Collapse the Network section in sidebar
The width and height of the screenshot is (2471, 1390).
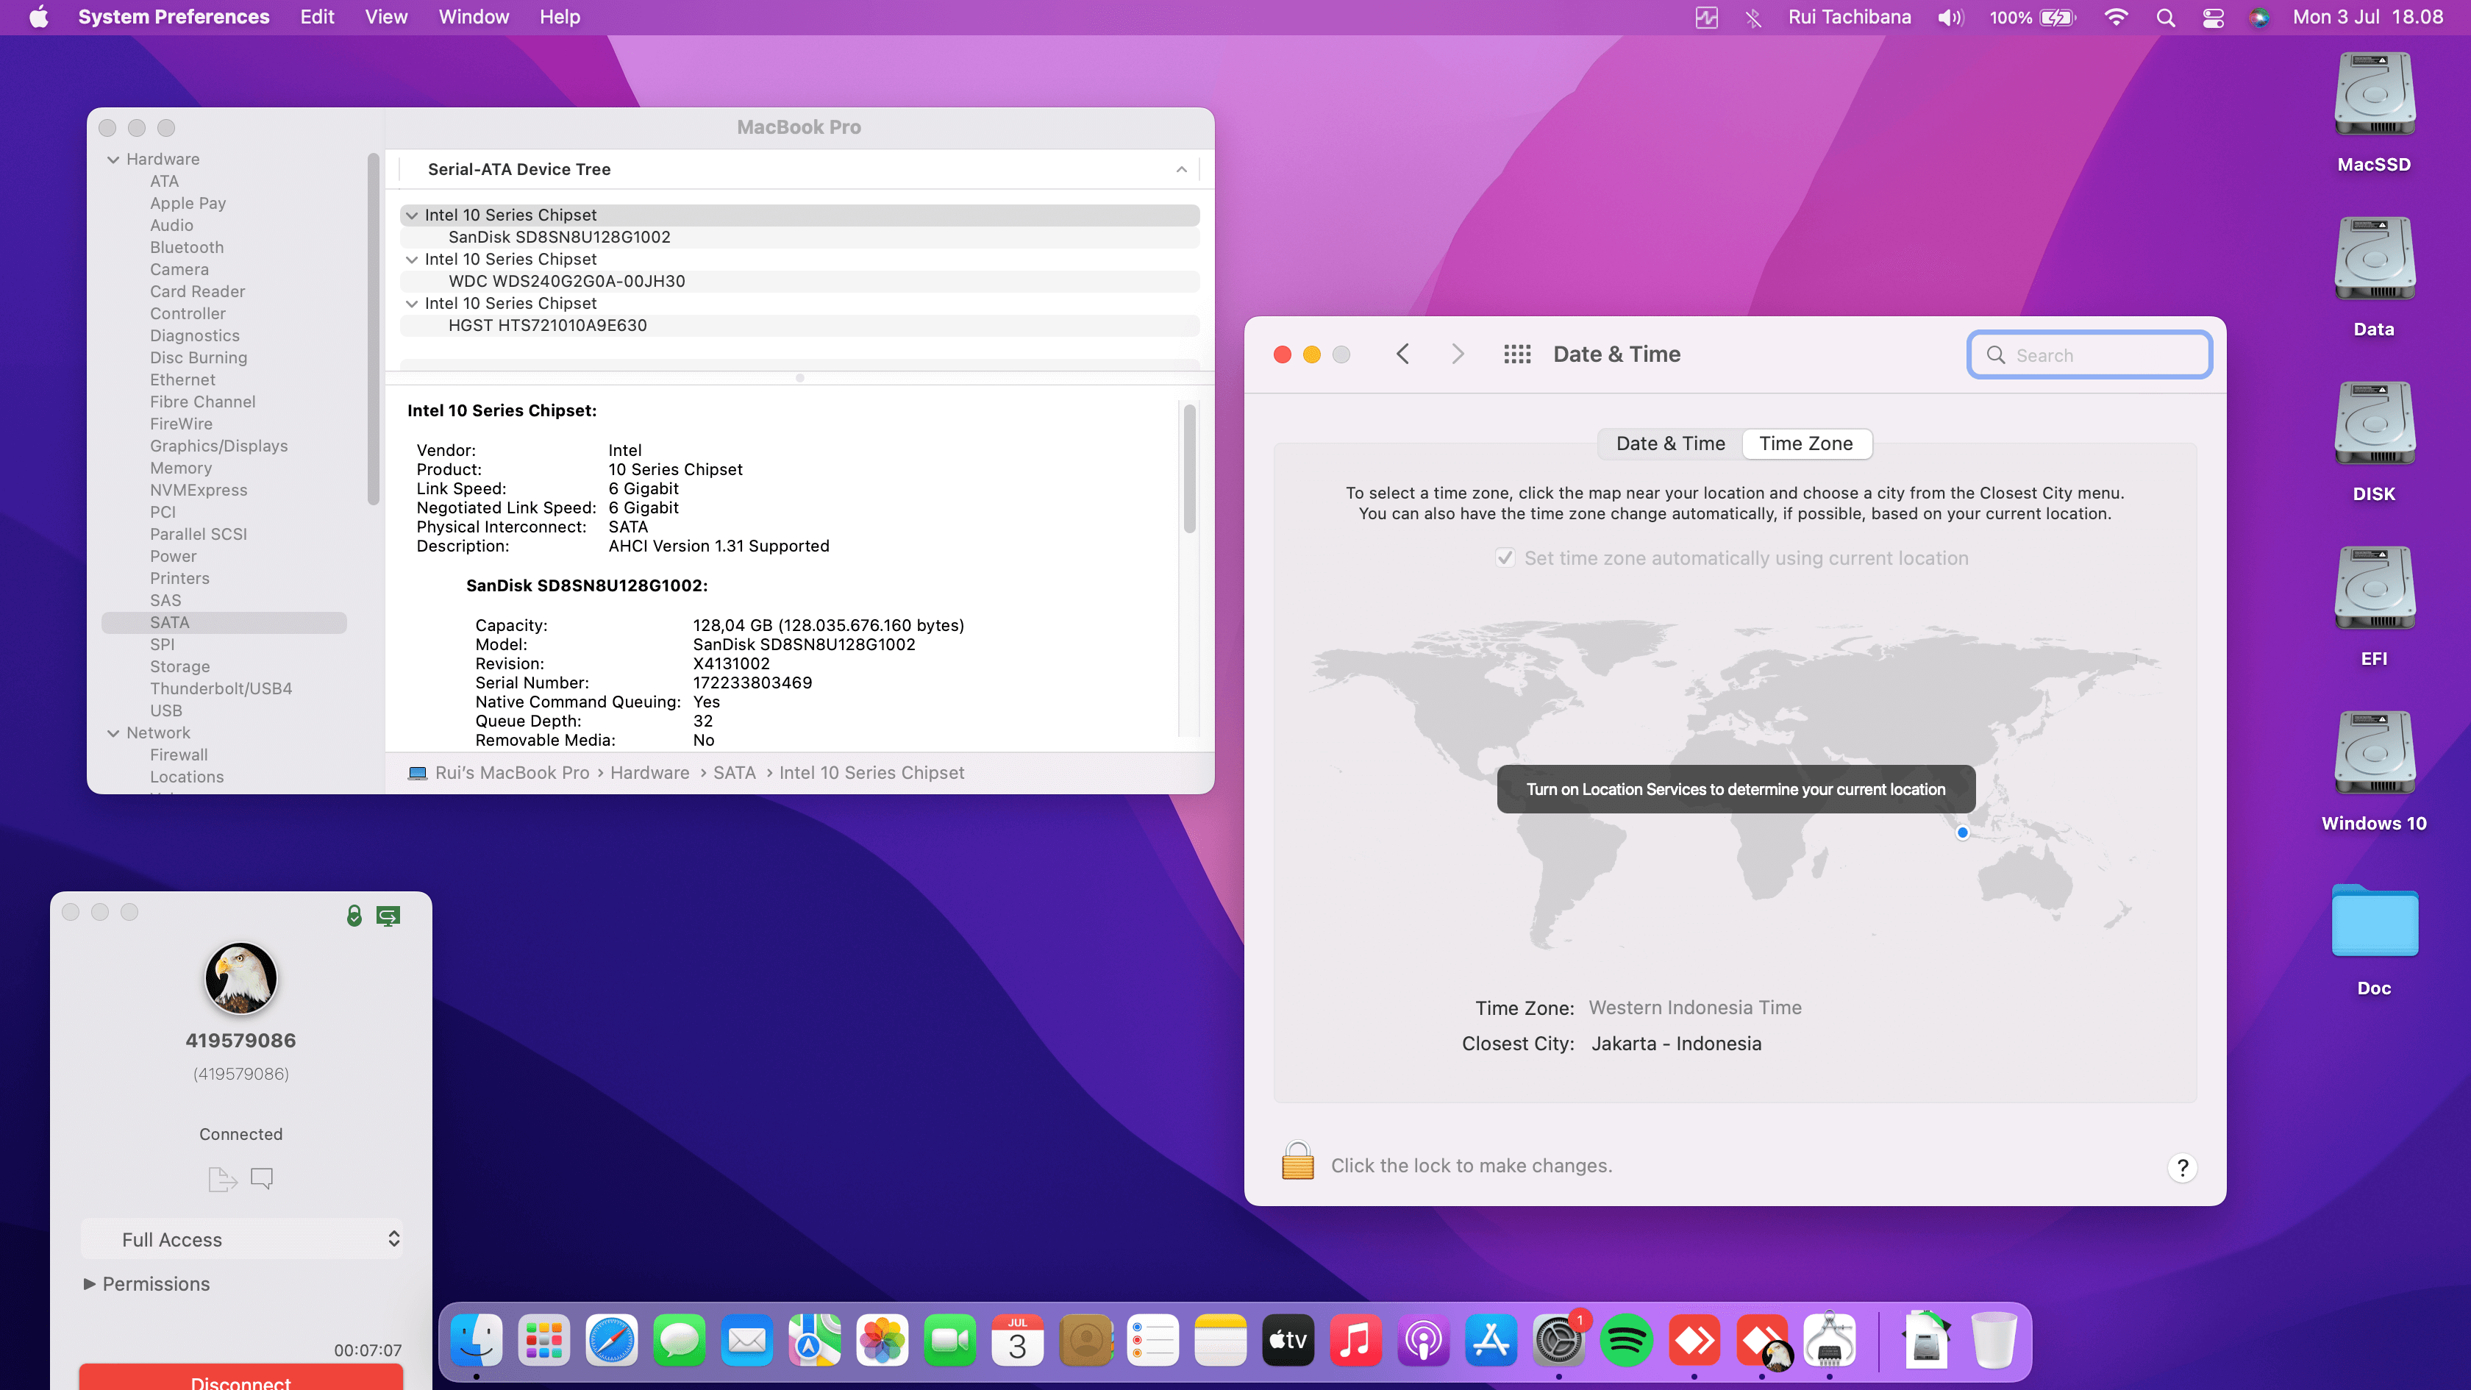coord(113,733)
